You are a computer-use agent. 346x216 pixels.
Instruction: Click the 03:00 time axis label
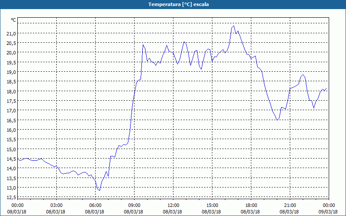point(57,206)
